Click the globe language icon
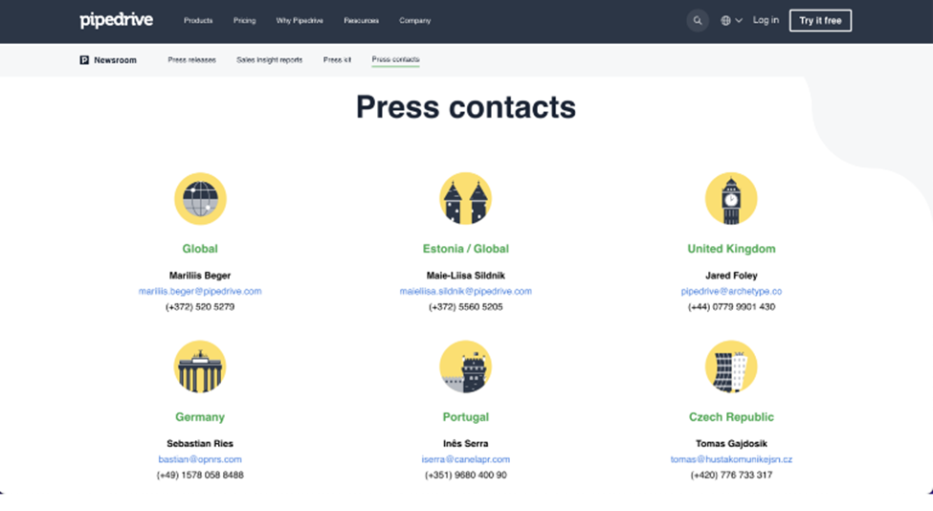This screenshot has width=933, height=511. (726, 20)
